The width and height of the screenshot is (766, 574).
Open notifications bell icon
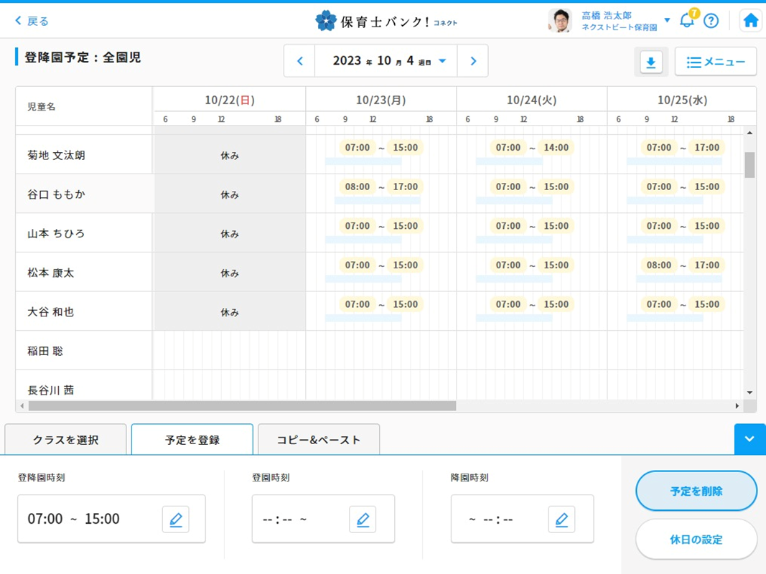pyautogui.click(x=687, y=20)
